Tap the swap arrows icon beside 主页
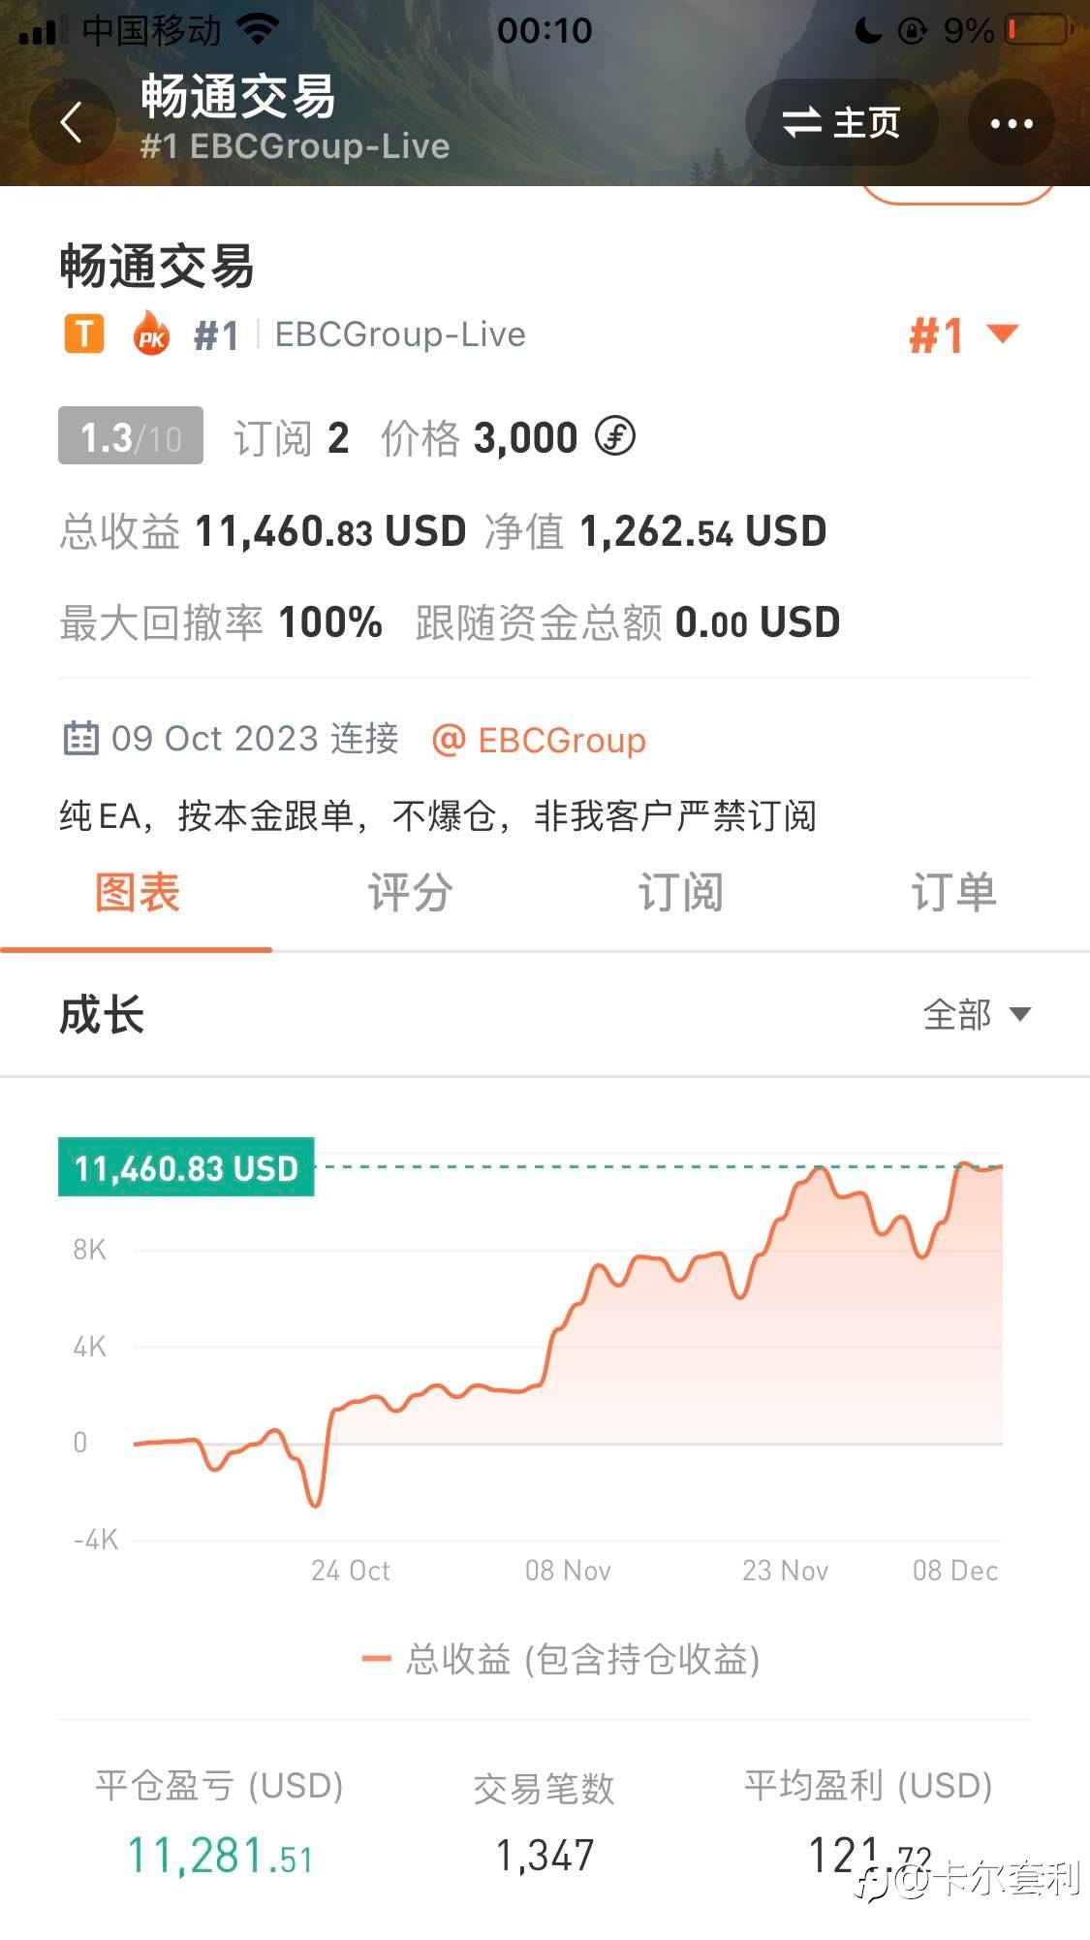The width and height of the screenshot is (1090, 1940). 801,123
